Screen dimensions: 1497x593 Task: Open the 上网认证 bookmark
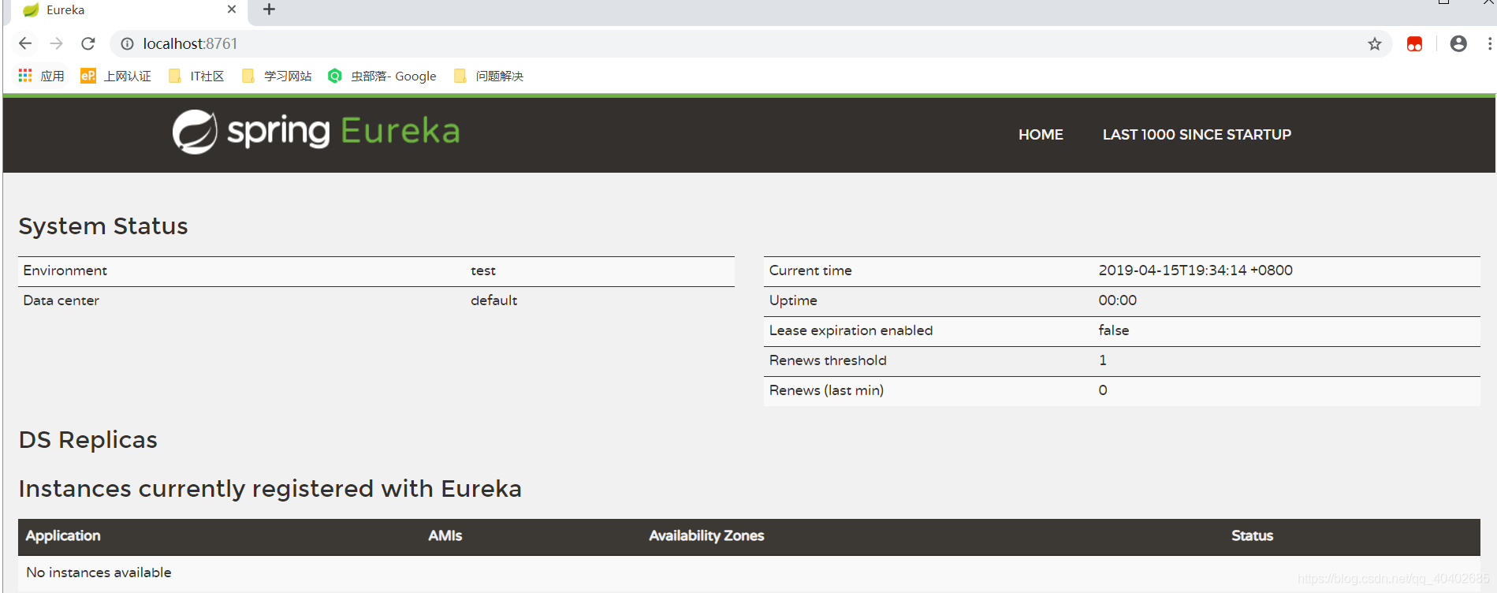116,76
